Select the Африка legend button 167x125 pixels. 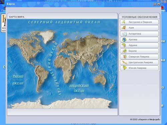tap(139, 45)
